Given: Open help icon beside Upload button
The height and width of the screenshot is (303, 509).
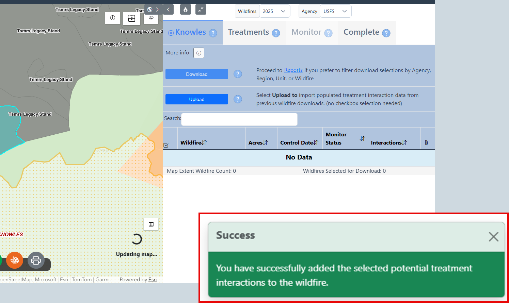Looking at the screenshot, I should (238, 99).
